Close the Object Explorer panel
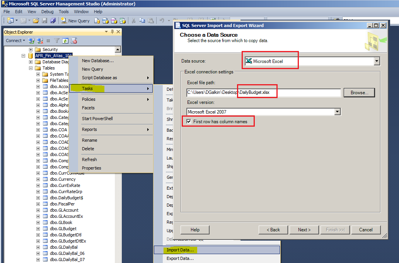This screenshot has width=399, height=263. point(118,32)
